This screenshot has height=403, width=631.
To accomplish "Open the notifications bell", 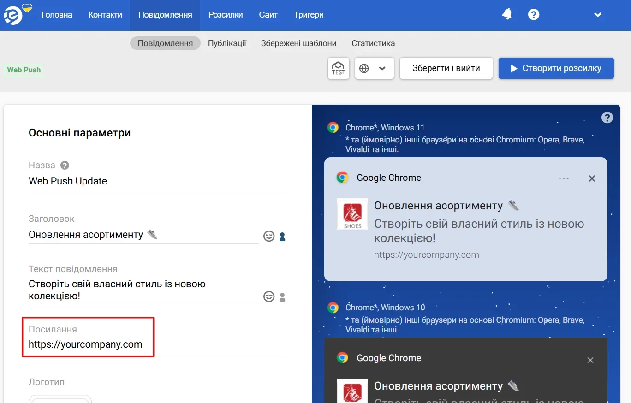I will [507, 14].
